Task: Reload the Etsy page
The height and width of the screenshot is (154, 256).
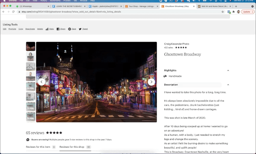Action: (x=13, y=12)
